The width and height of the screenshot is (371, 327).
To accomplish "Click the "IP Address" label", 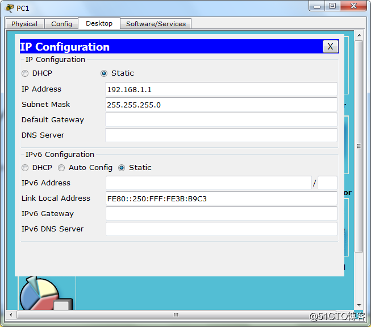I will point(41,89).
